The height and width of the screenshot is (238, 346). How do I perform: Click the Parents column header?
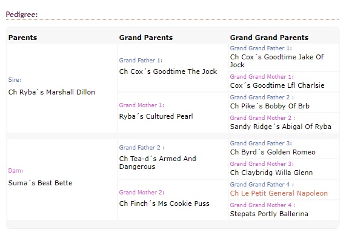point(23,38)
